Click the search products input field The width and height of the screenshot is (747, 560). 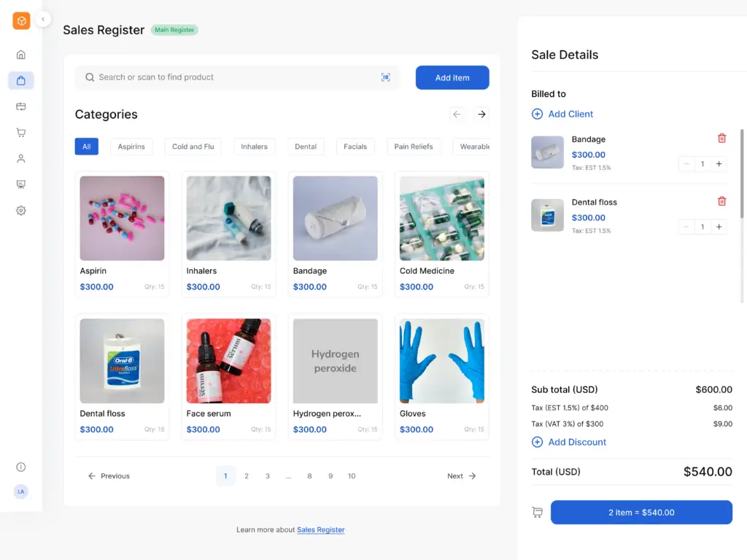(x=219, y=77)
